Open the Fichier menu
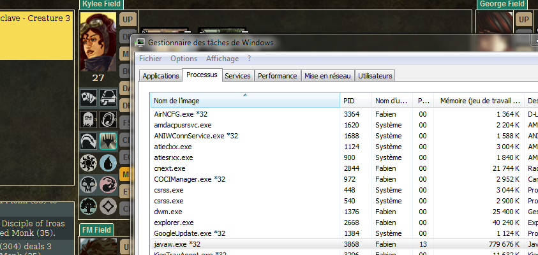This screenshot has width=538, height=255. point(151,59)
